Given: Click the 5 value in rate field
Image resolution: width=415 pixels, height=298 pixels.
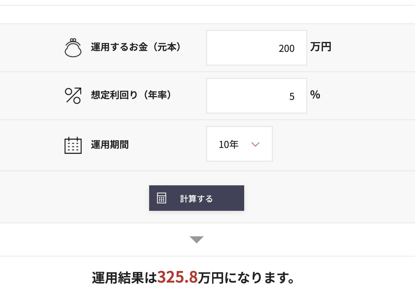Looking at the screenshot, I should [292, 97].
